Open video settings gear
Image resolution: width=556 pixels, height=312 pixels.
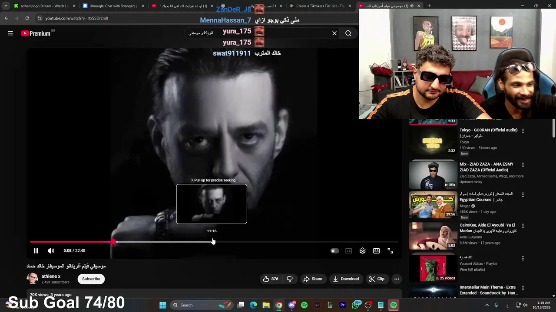coord(362,250)
